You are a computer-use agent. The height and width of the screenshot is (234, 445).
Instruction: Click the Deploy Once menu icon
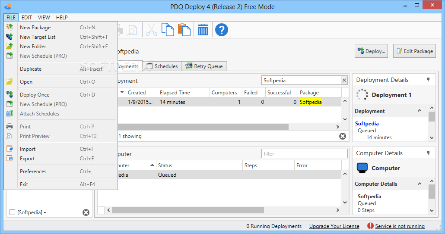point(10,94)
